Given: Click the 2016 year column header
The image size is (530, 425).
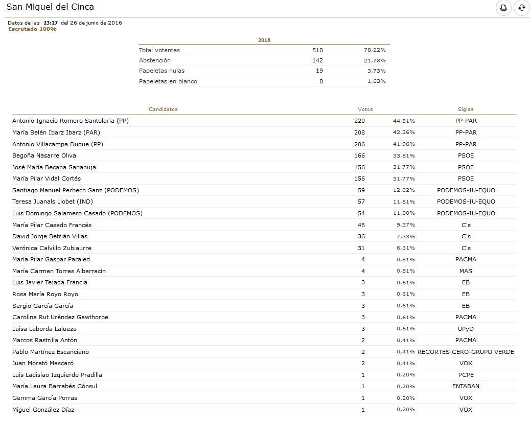Looking at the screenshot, I should point(264,40).
